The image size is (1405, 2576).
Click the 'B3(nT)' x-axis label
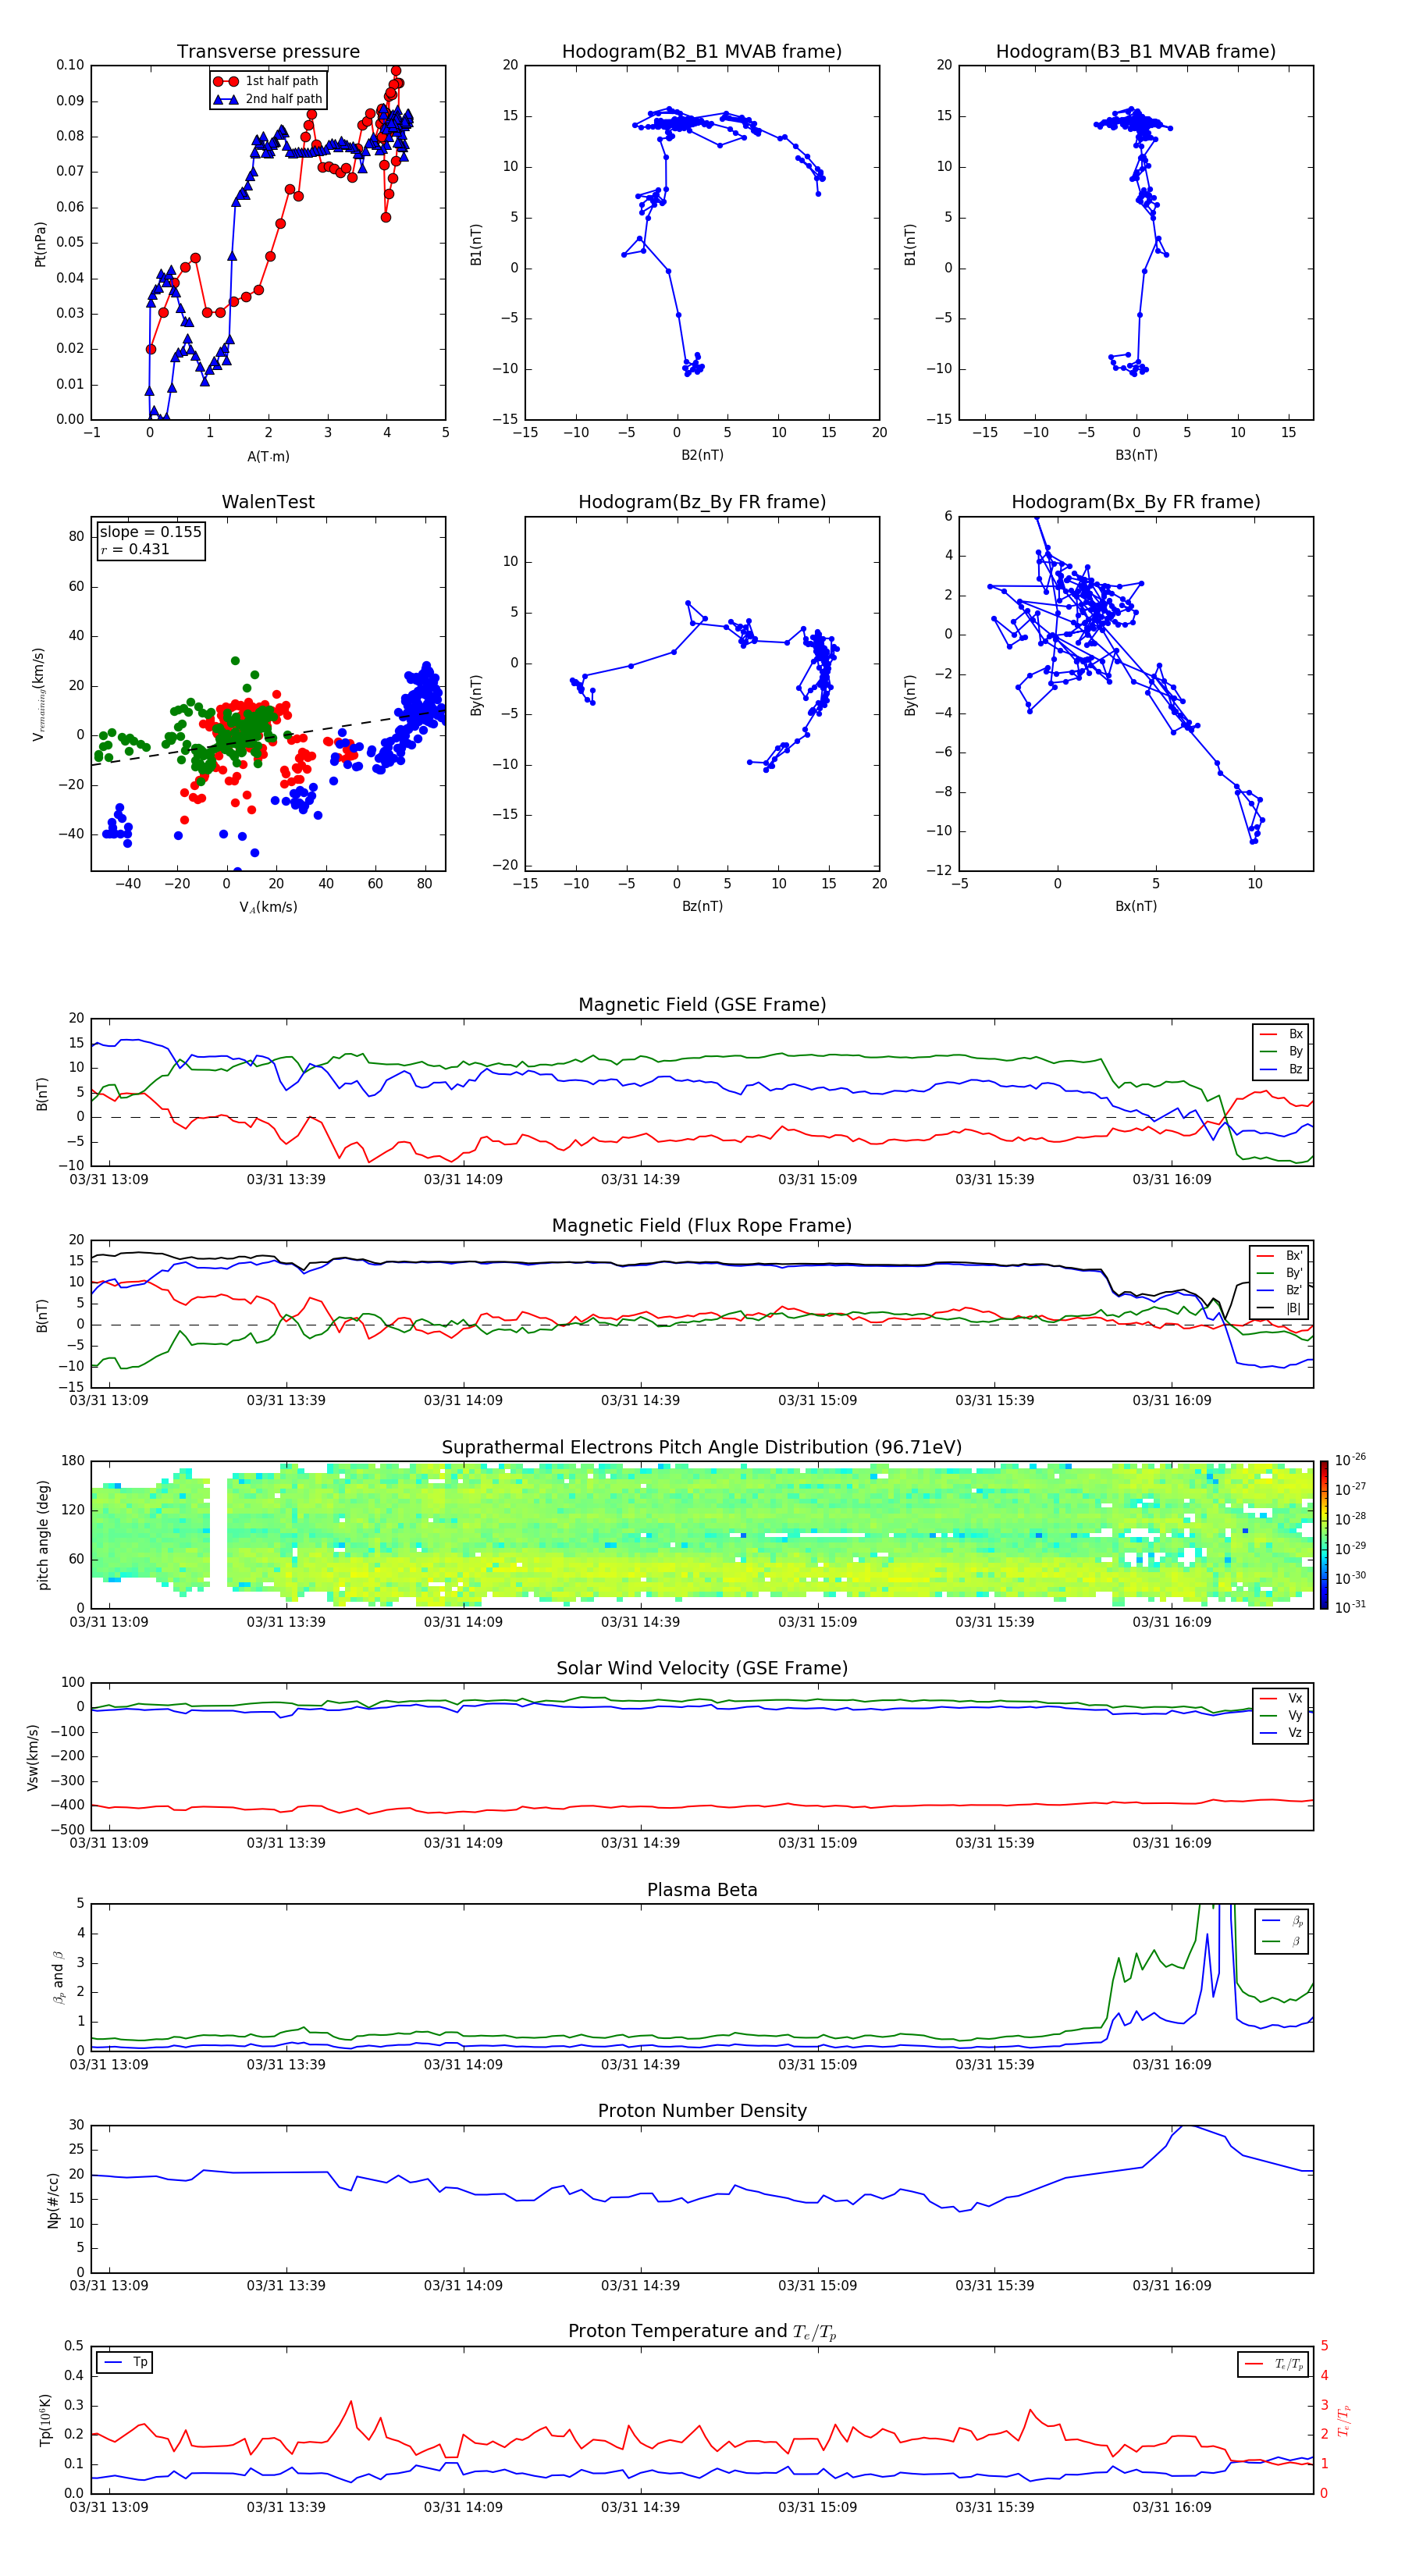click(1136, 455)
